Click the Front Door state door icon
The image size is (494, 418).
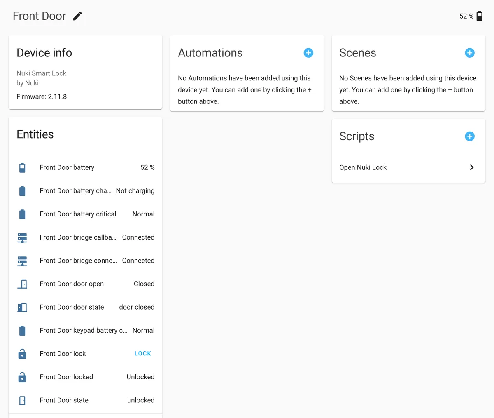point(22,400)
